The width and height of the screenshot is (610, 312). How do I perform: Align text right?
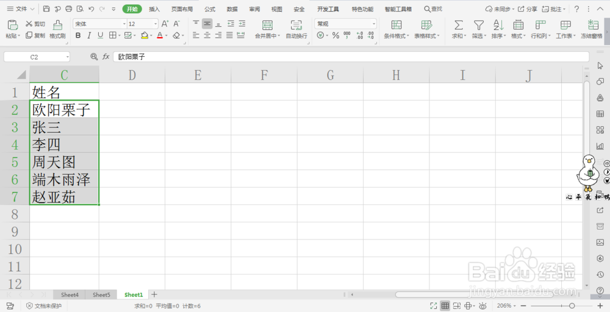[x=218, y=35]
